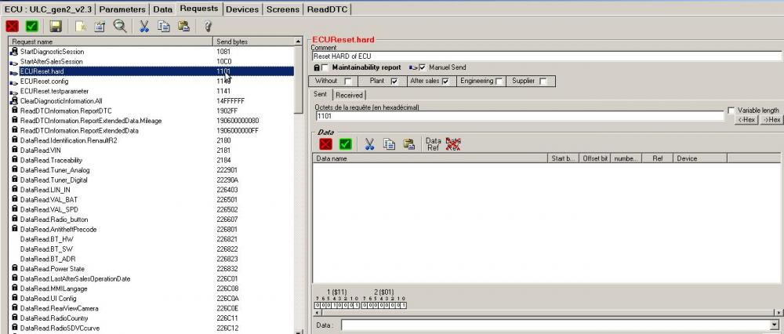Viewport: 784px width, 334px height.
Task: Uncheck the After sales checkbox
Action: tap(445, 81)
